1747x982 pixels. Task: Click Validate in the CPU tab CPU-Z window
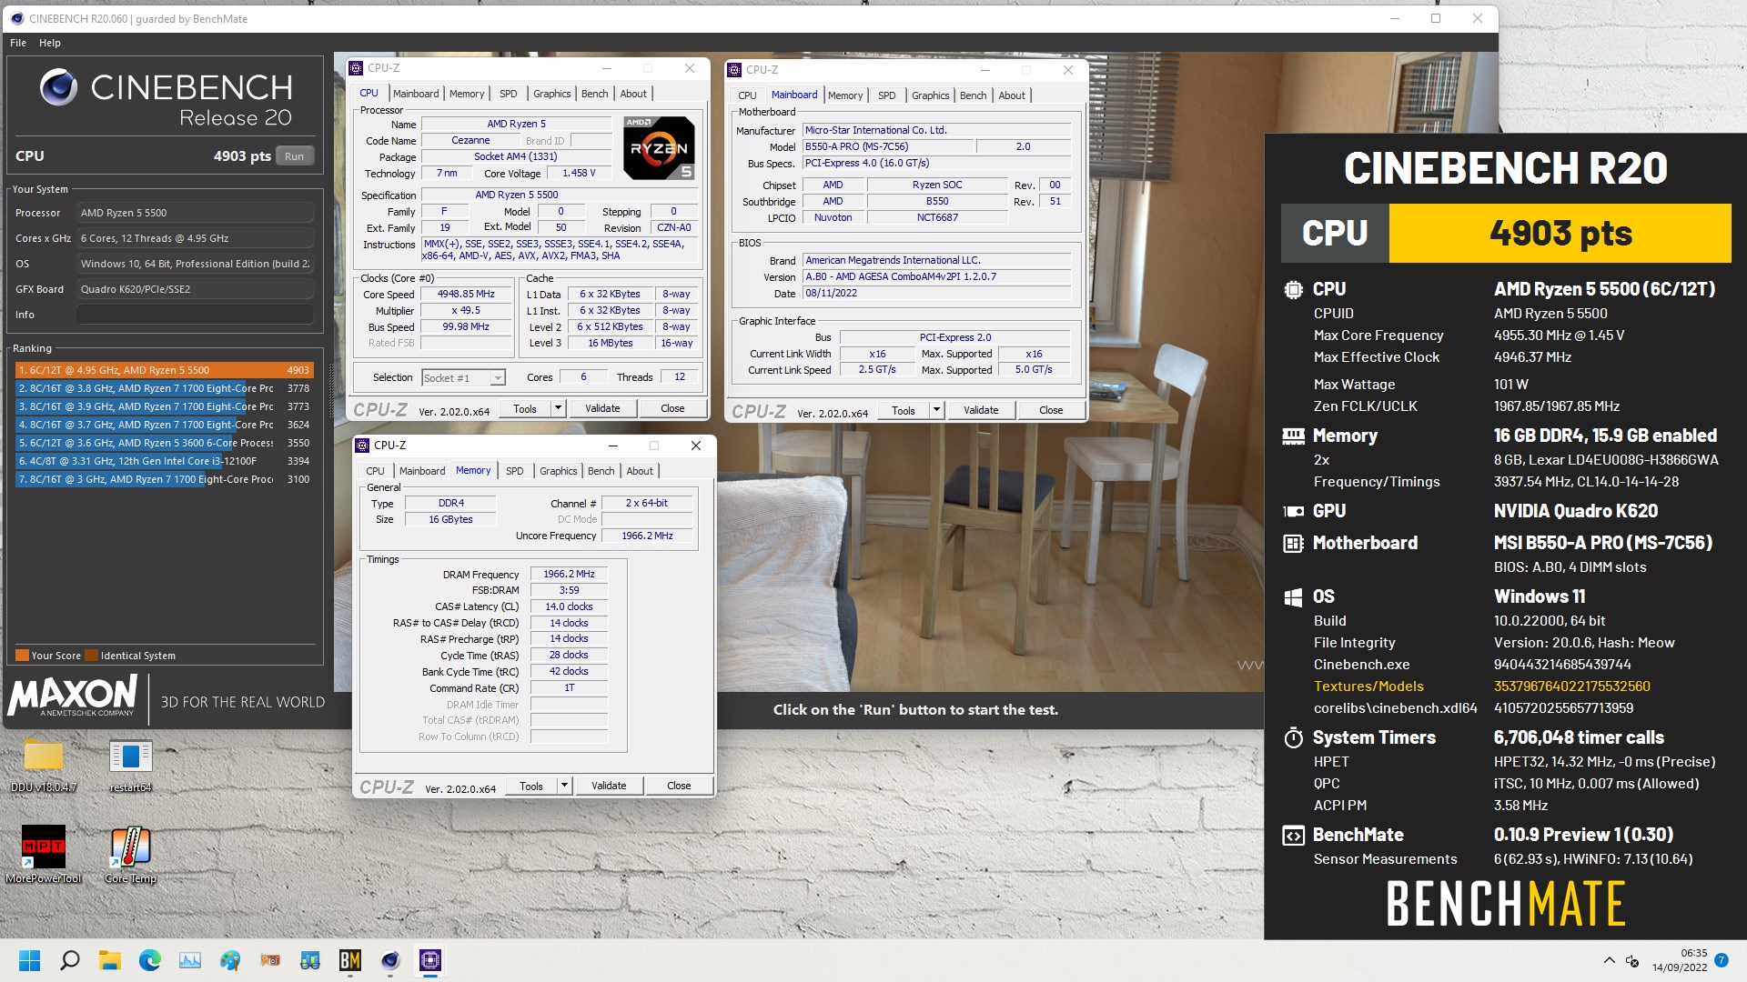[x=602, y=409]
